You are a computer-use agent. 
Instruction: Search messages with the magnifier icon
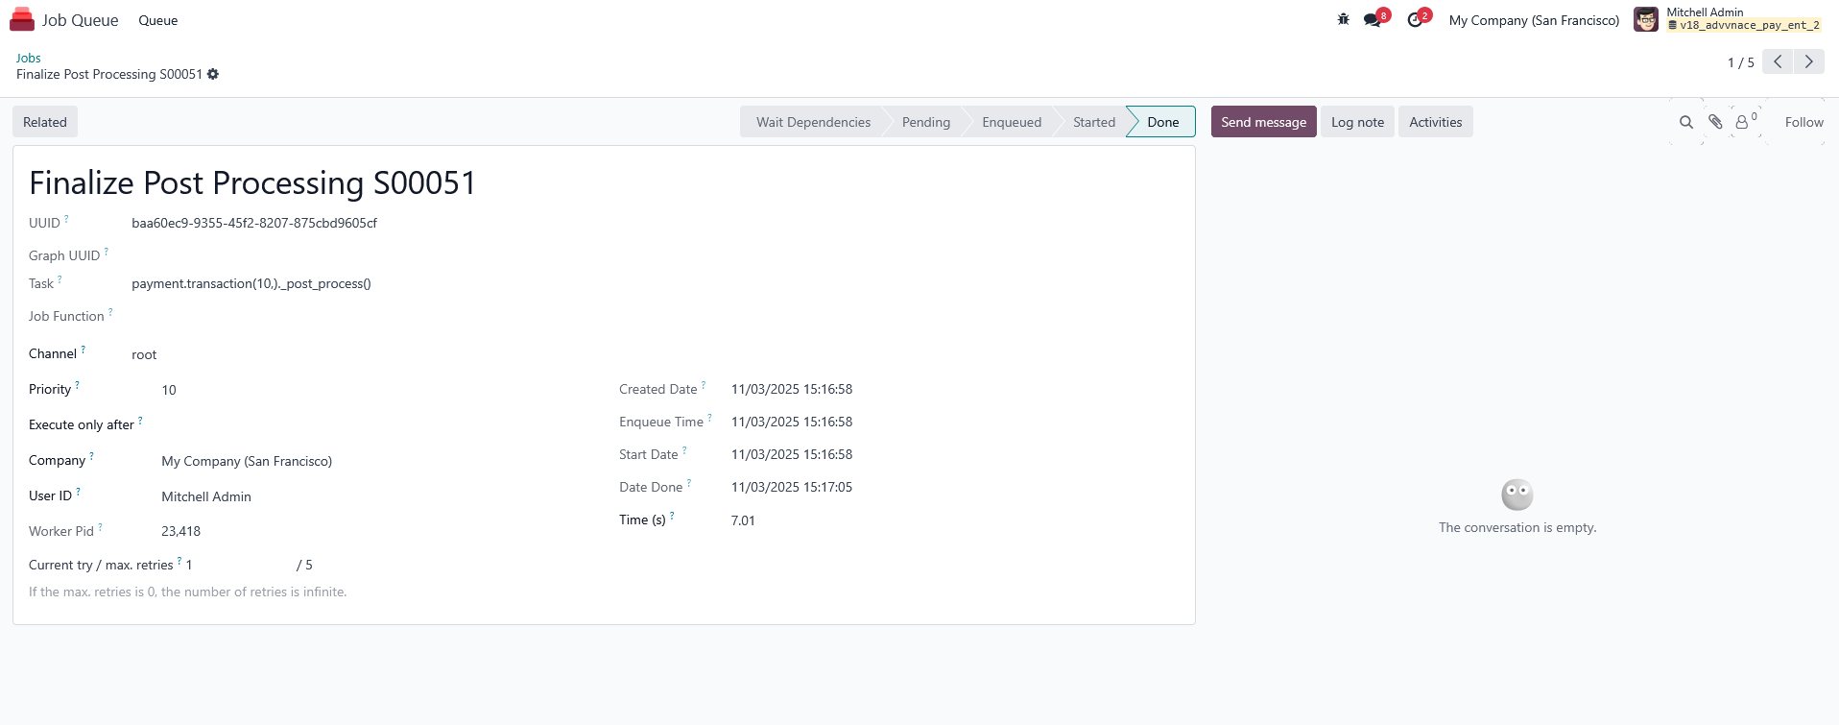tap(1685, 122)
